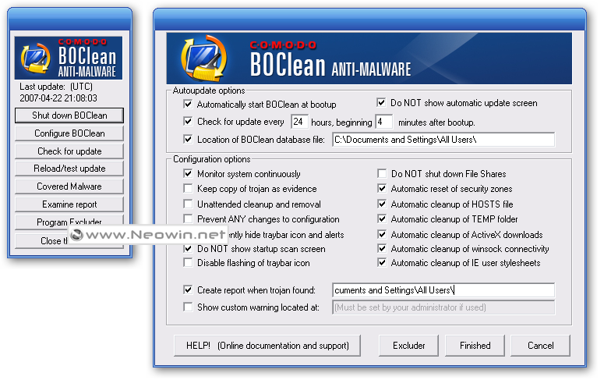Open Configure BOClean
The height and width of the screenshot is (380, 604).
[69, 133]
